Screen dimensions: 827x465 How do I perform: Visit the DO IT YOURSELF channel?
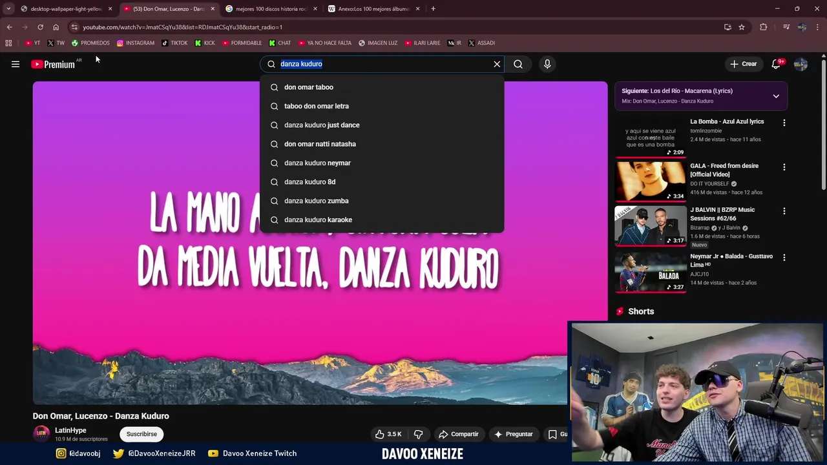click(x=709, y=183)
